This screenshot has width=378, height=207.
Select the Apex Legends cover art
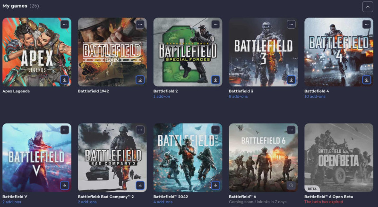pyautogui.click(x=37, y=52)
